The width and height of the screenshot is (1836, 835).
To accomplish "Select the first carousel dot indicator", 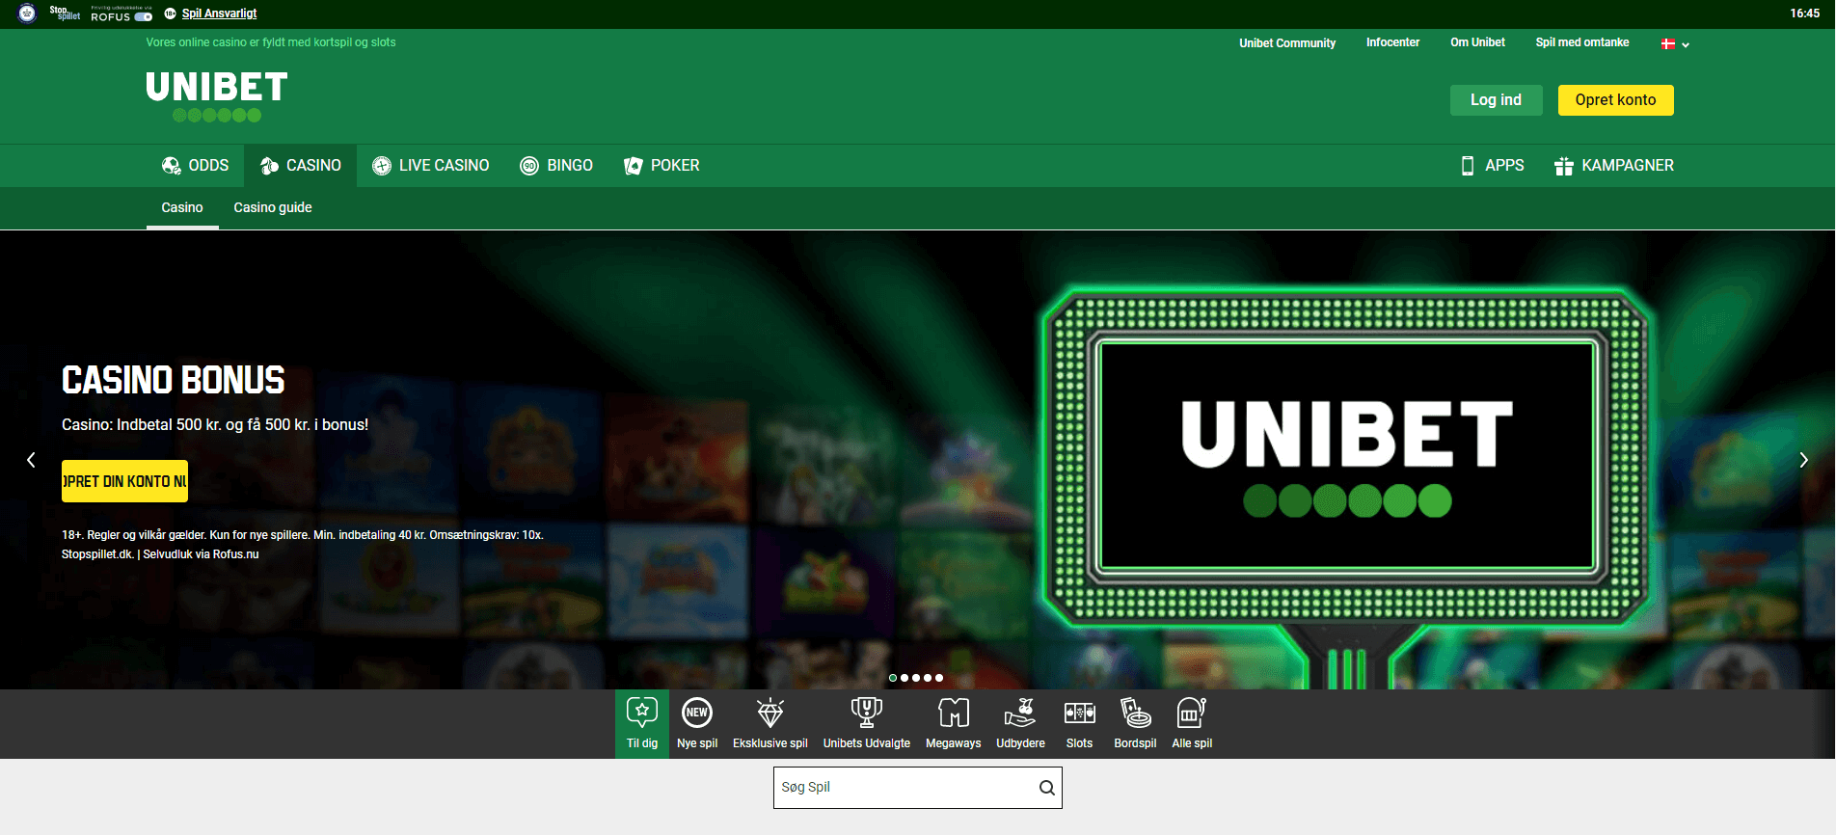I will tap(893, 678).
